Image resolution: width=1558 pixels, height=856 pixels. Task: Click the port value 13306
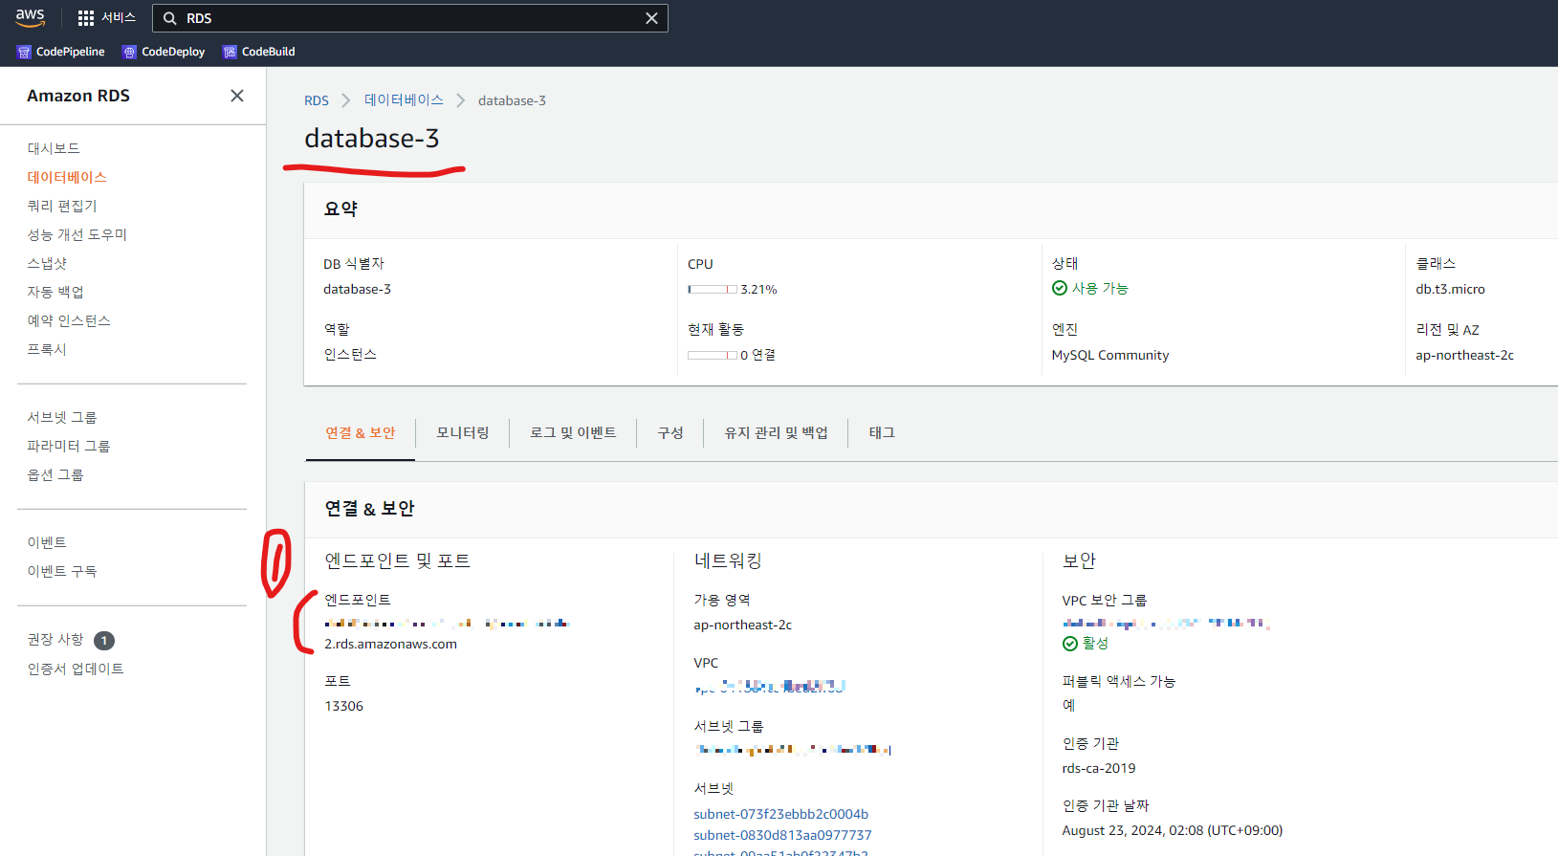(x=344, y=706)
